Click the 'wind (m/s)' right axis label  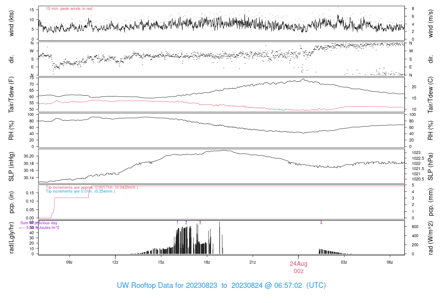tap(430, 23)
